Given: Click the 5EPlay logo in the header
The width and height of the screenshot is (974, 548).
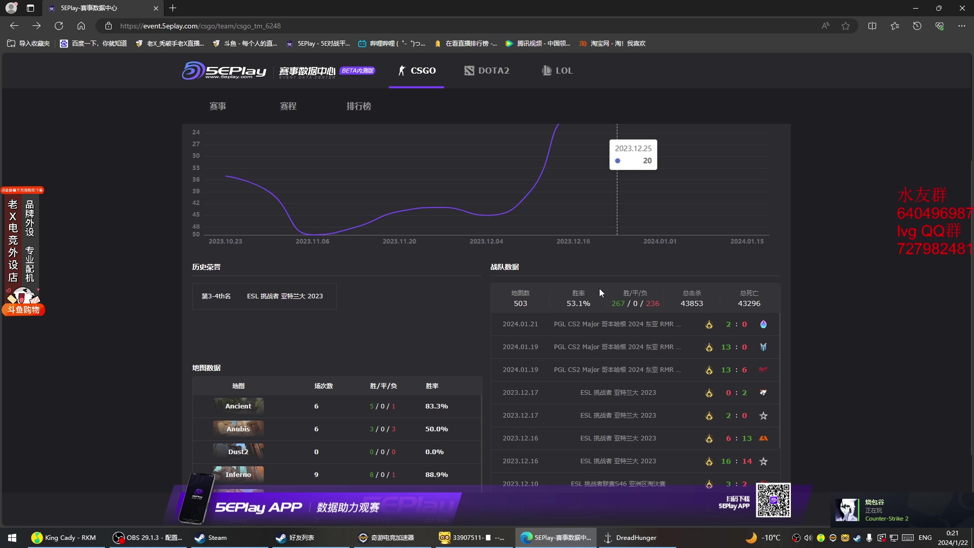Looking at the screenshot, I should tap(224, 71).
